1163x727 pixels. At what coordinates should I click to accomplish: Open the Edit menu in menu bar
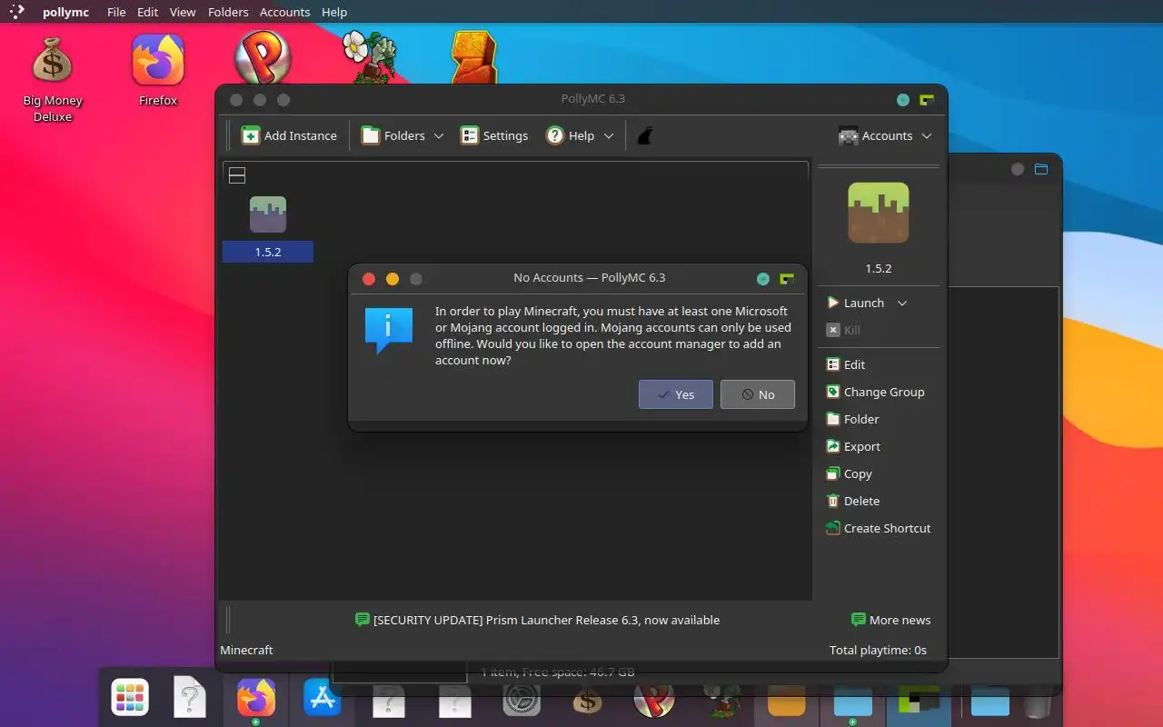click(x=147, y=12)
